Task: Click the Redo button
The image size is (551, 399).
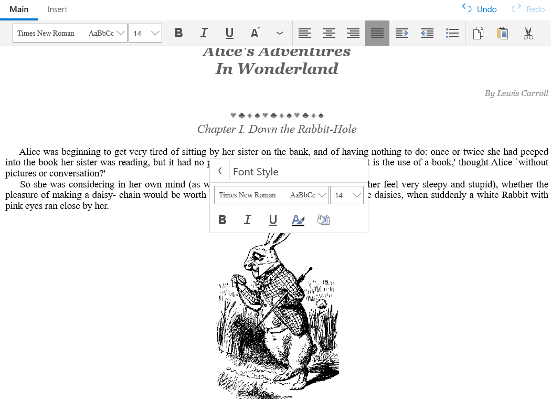Action: pyautogui.click(x=528, y=9)
